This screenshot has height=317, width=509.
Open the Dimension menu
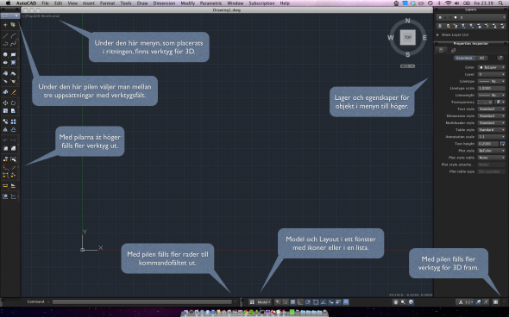coord(164,3)
